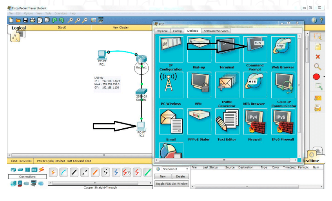Click the Zoom In magnifier icon

point(70,20)
